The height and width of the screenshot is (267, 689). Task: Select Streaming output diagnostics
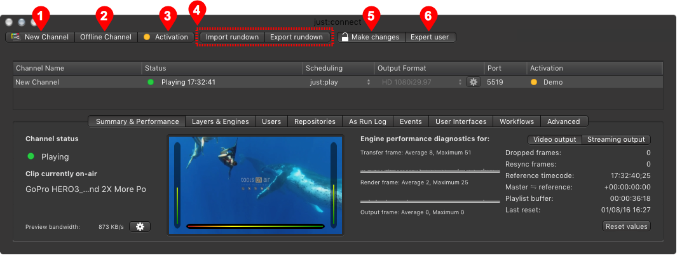coord(616,140)
